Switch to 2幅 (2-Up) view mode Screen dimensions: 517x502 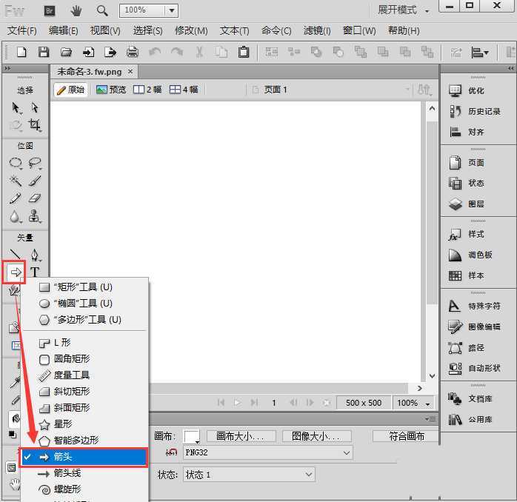[x=147, y=90]
